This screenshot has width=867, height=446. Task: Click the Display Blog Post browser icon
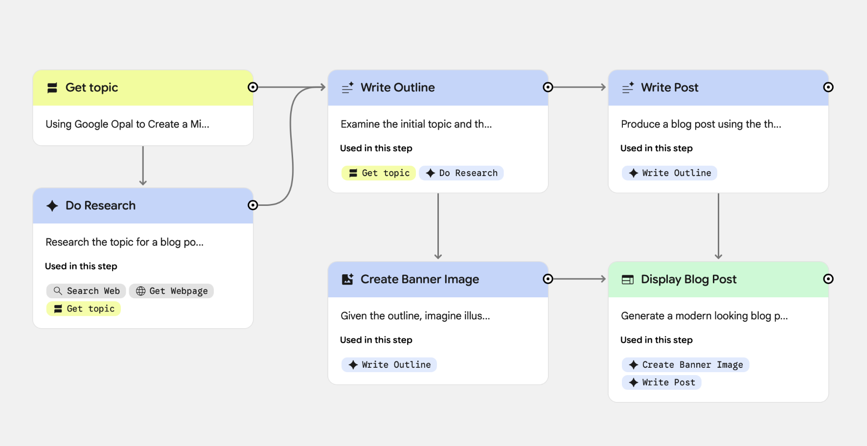point(628,279)
